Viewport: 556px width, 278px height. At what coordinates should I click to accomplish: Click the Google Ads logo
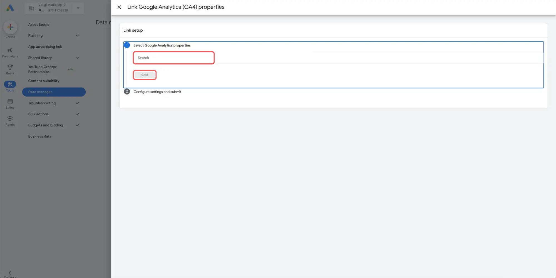click(x=10, y=8)
